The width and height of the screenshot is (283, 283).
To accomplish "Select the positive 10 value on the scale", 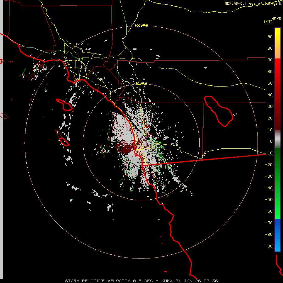I will (x=270, y=130).
